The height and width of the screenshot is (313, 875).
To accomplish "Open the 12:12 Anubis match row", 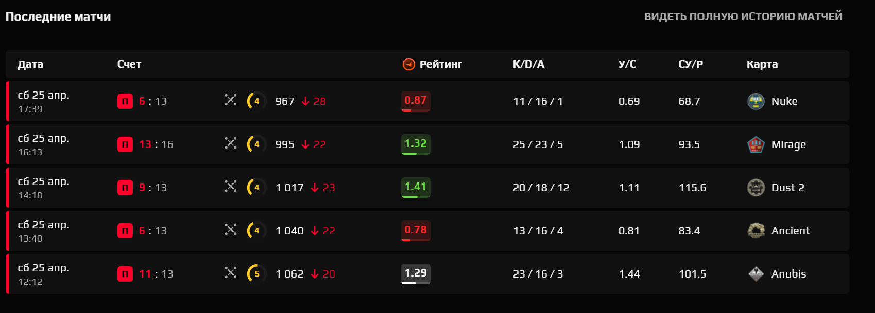I will [427, 274].
